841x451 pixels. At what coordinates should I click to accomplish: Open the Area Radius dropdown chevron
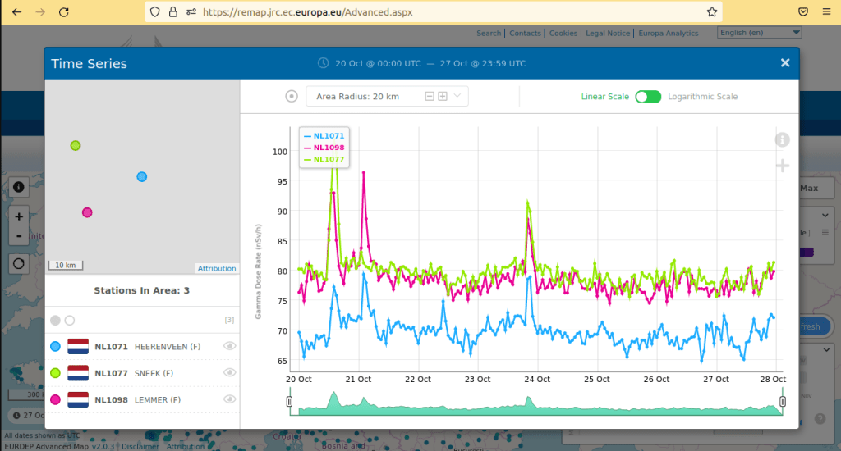coord(457,97)
